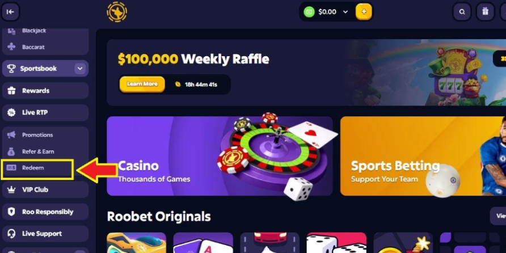Open the VIP Club page
This screenshot has height=253, width=506.
pos(45,189)
